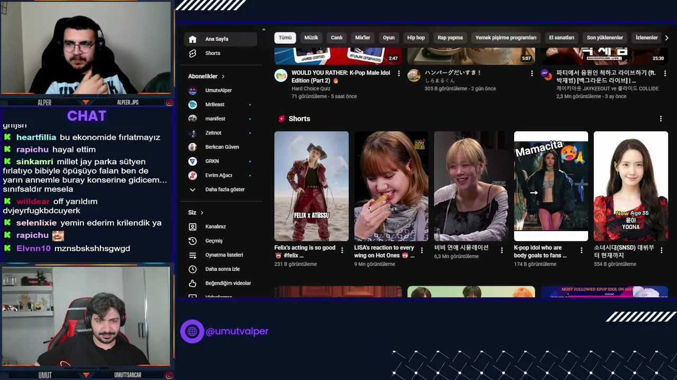Select the İzlenenler filter chip

coord(646,37)
